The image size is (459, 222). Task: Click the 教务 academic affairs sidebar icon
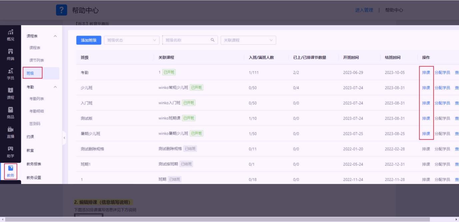10,171
